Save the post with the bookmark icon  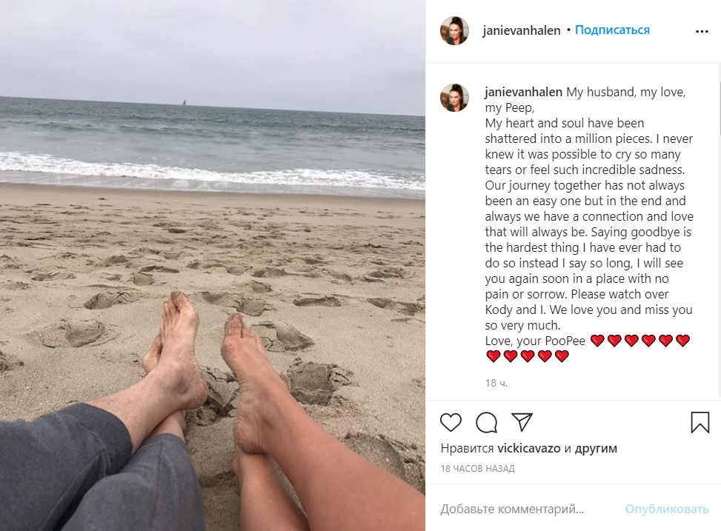(x=700, y=422)
